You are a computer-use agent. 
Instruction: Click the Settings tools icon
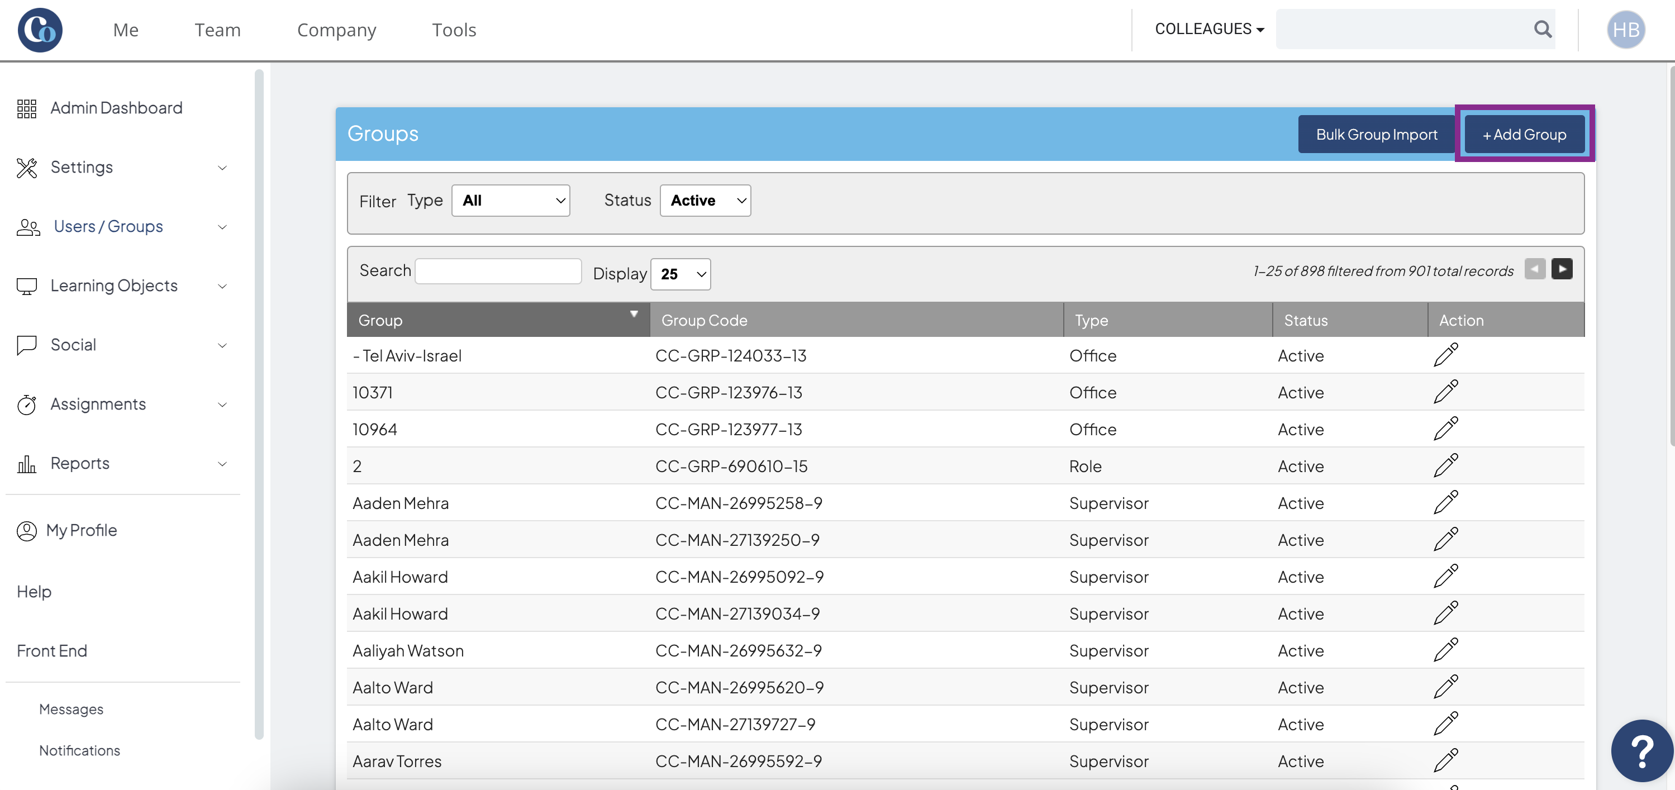(x=27, y=168)
